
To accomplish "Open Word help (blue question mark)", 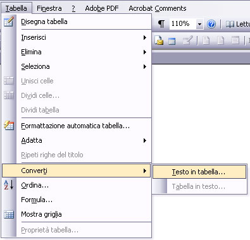I will click(x=211, y=24).
